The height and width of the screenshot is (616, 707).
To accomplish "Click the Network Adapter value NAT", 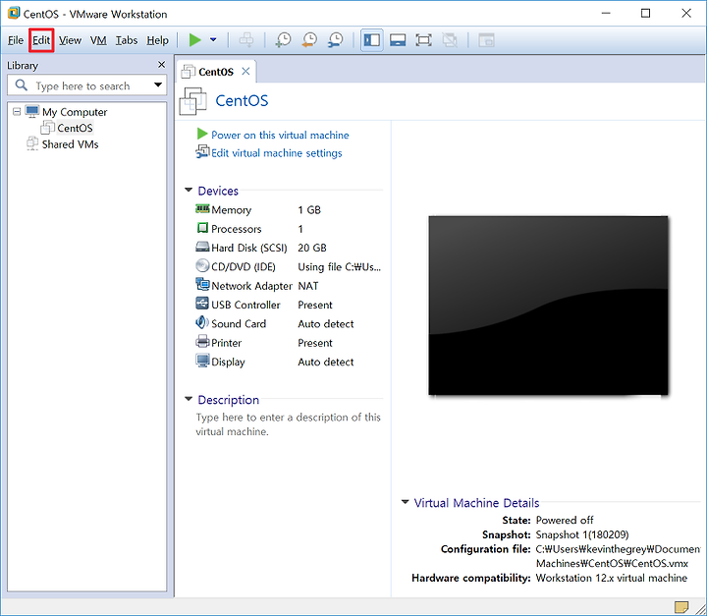I will pyautogui.click(x=308, y=286).
